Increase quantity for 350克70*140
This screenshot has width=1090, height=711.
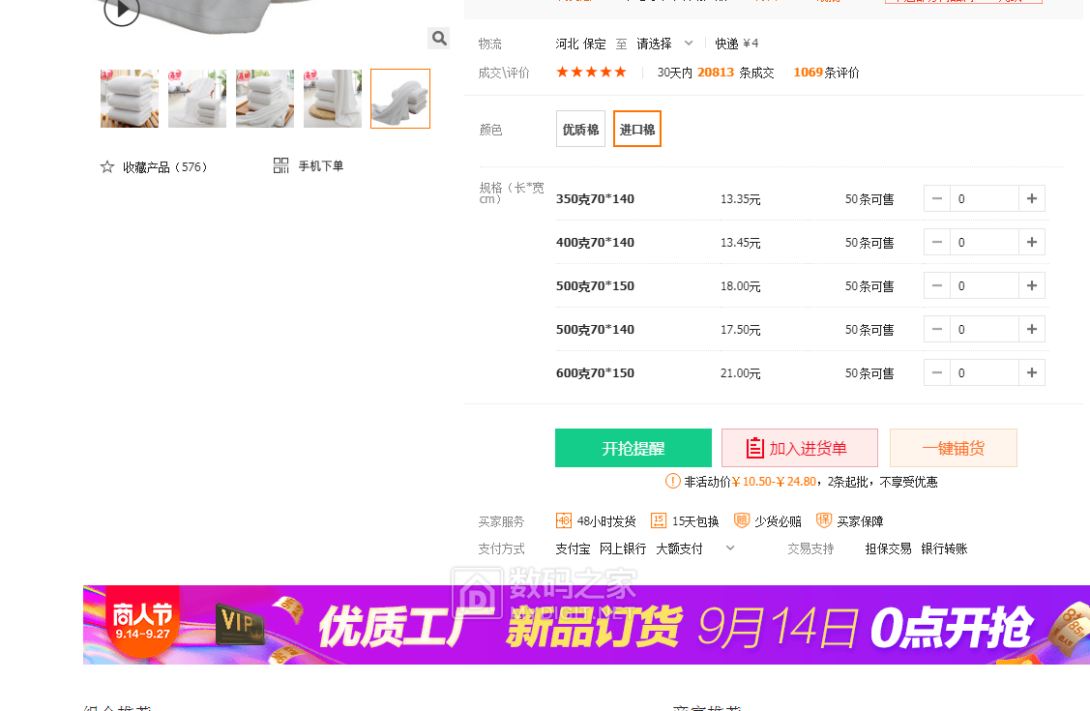pos(1032,198)
